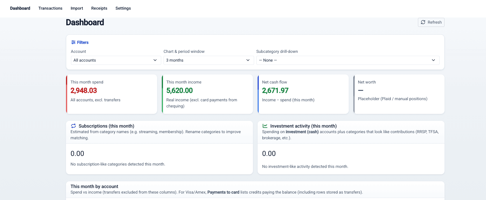Click No investment-like activity detected message
Screen dimensions: 486x200
[305, 166]
